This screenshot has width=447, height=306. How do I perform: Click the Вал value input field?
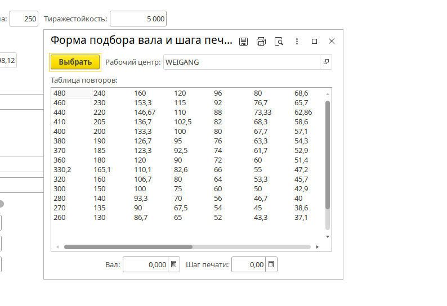(x=145, y=264)
